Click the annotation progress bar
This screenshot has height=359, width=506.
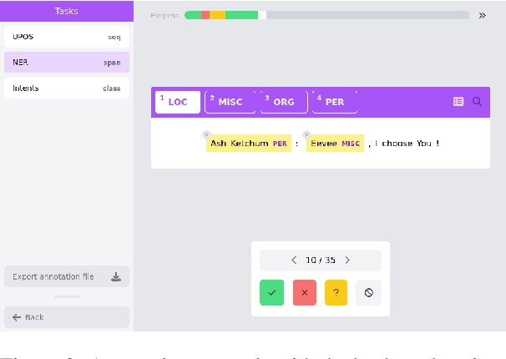pyautogui.click(x=326, y=15)
